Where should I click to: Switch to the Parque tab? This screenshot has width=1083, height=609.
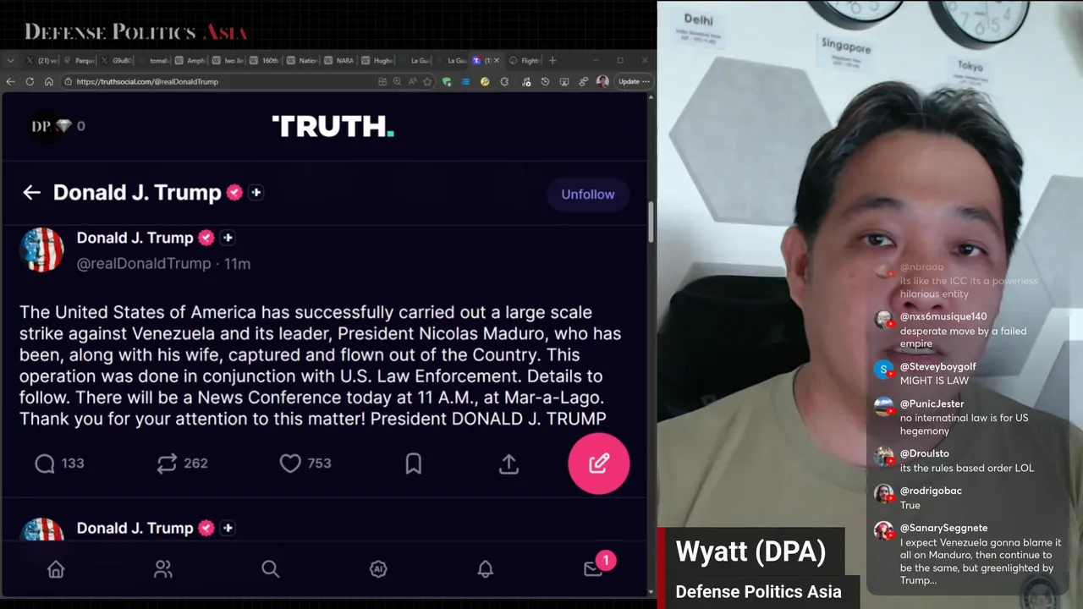(80, 60)
